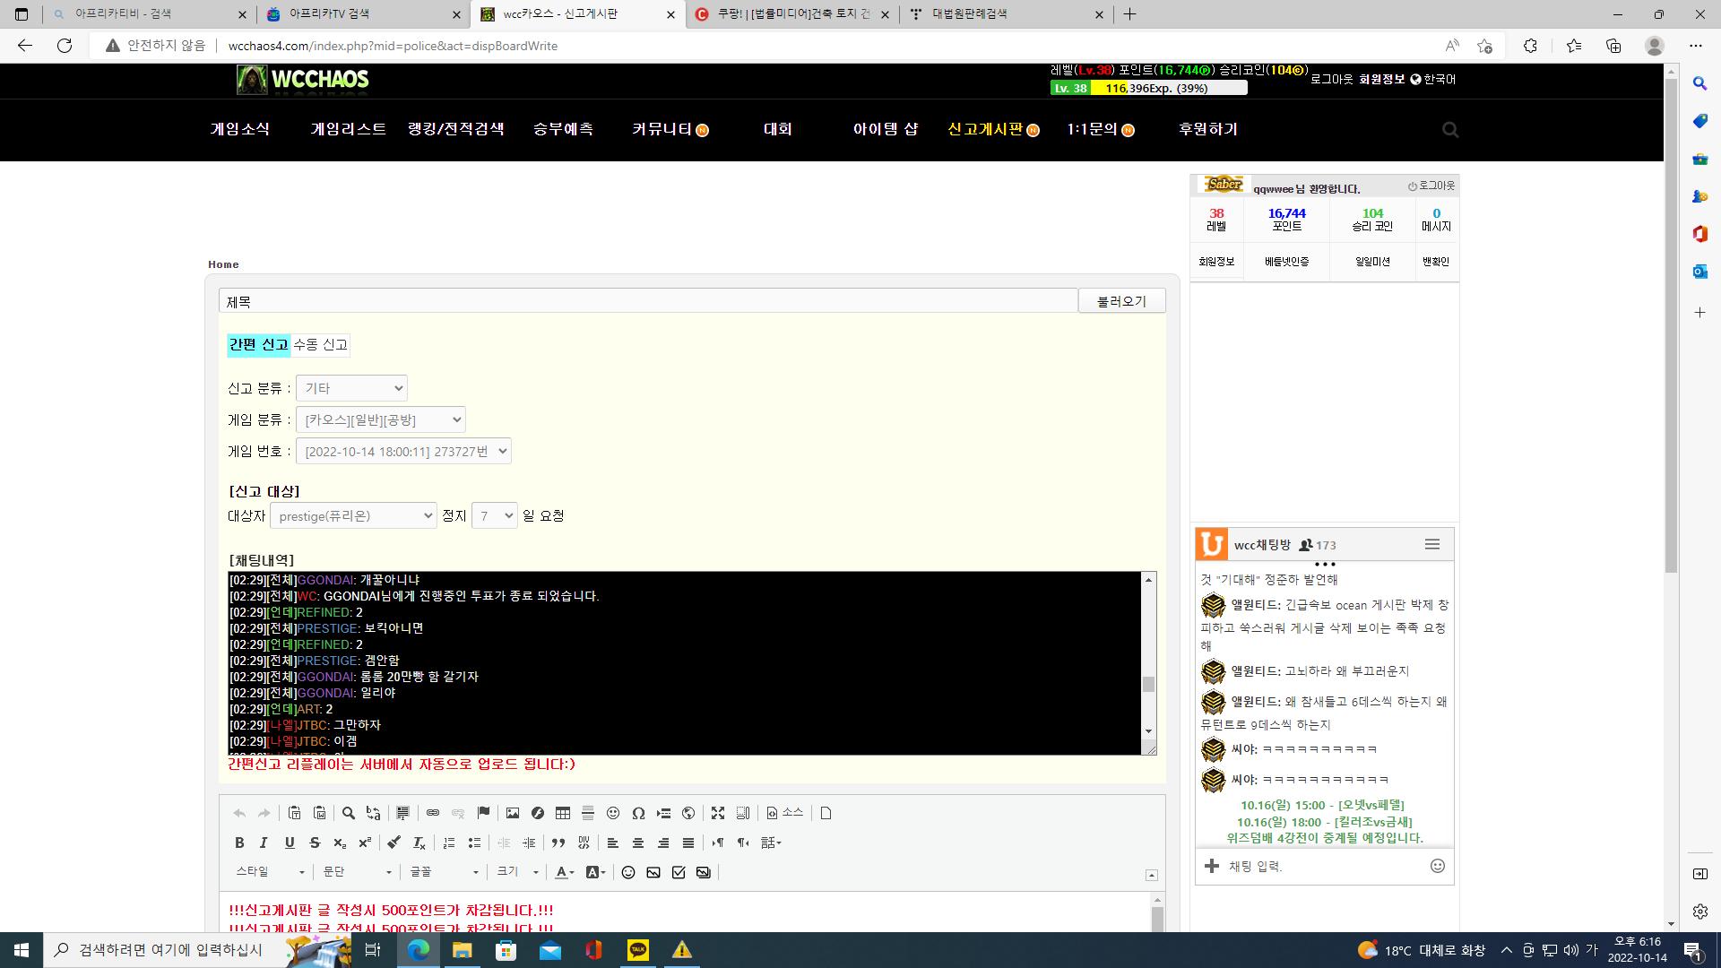Image resolution: width=1721 pixels, height=968 pixels.
Task: Click the remove format icon
Action: (419, 843)
